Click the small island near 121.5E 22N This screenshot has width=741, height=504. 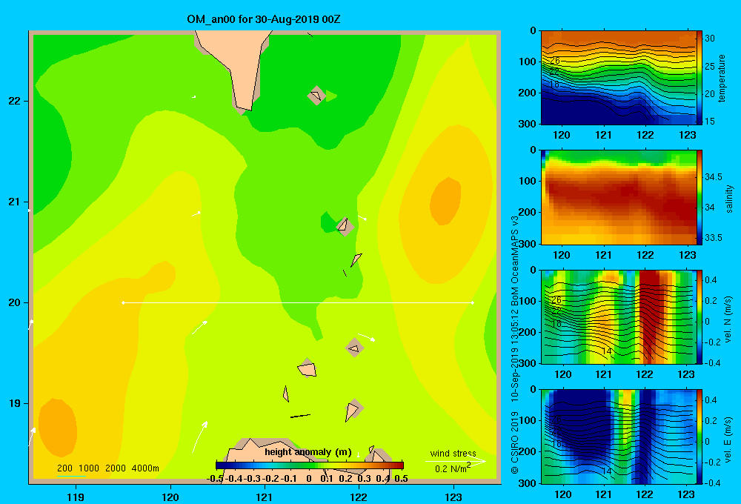point(316,96)
